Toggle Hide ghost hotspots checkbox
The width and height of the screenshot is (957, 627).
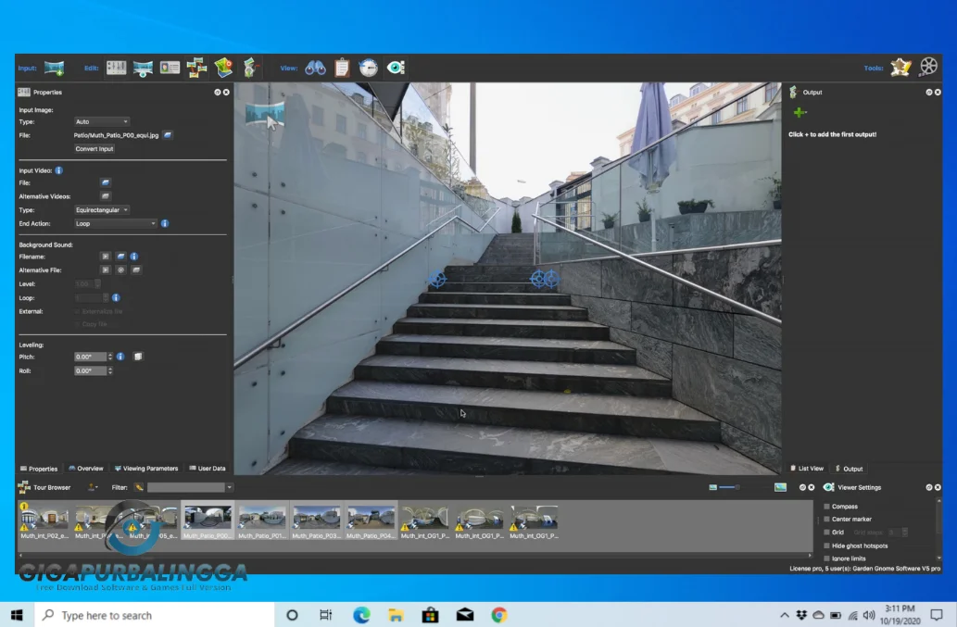pos(827,545)
